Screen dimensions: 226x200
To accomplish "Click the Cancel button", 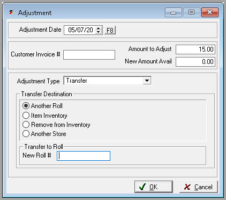I will 199,187.
